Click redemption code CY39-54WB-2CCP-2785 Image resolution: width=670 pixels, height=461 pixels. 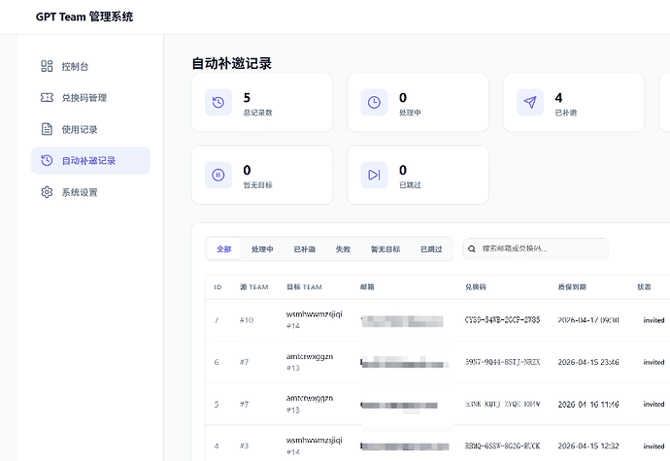(503, 320)
